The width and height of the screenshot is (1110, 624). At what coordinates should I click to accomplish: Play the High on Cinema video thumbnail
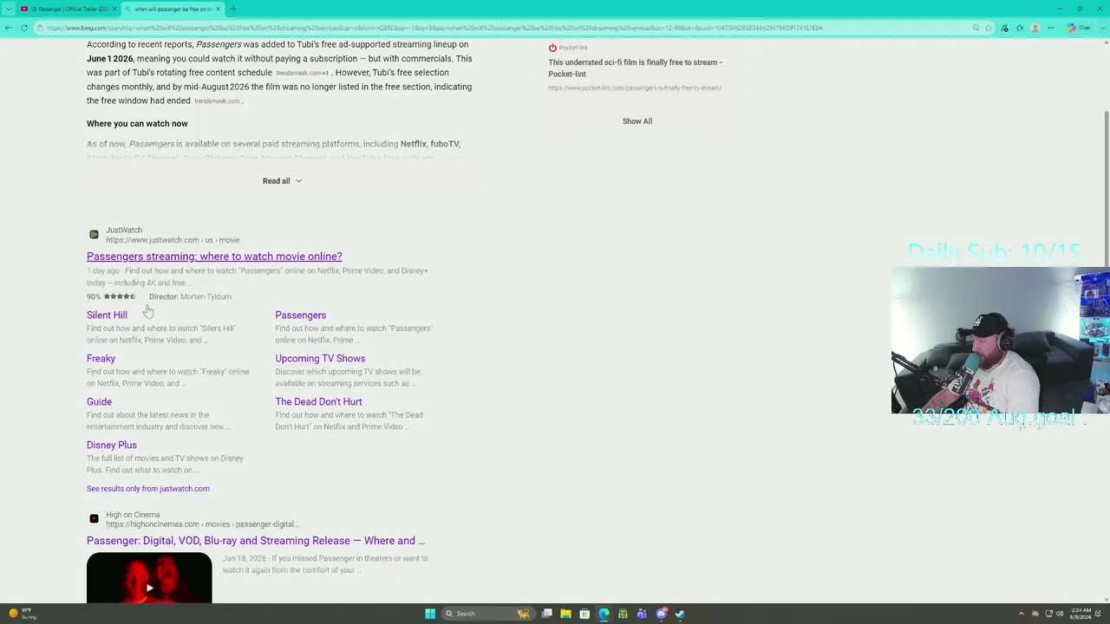[x=149, y=578]
